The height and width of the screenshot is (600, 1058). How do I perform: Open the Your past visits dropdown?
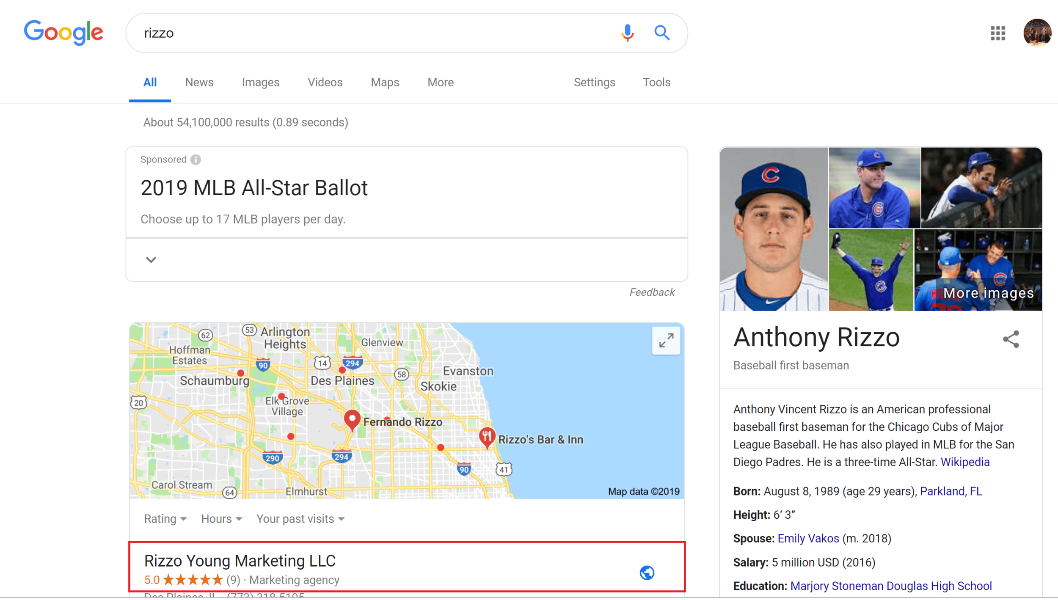[300, 519]
